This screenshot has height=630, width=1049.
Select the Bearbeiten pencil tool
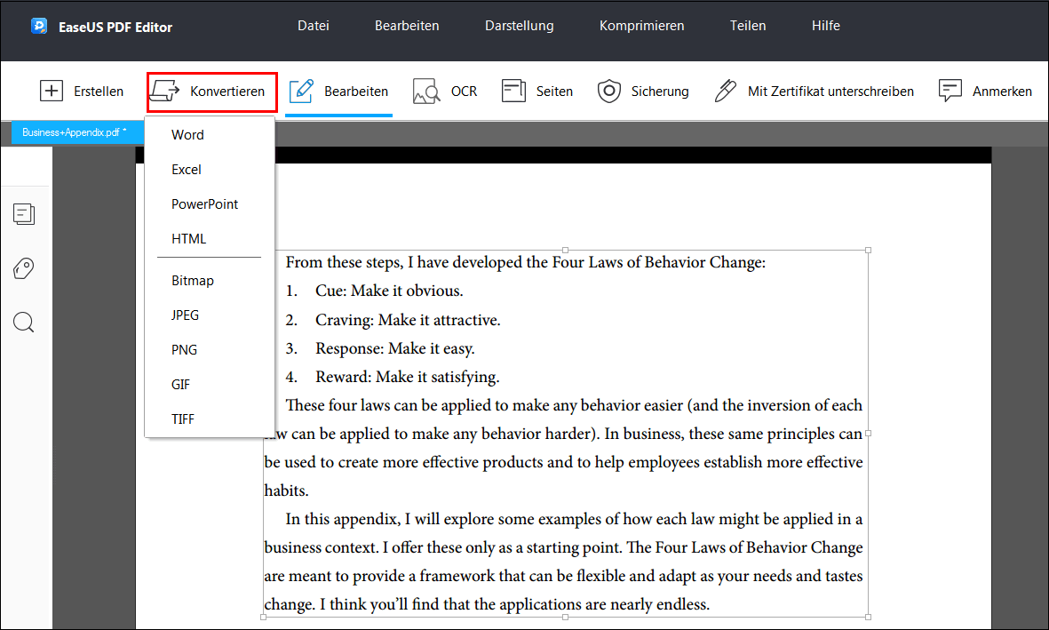pos(301,91)
